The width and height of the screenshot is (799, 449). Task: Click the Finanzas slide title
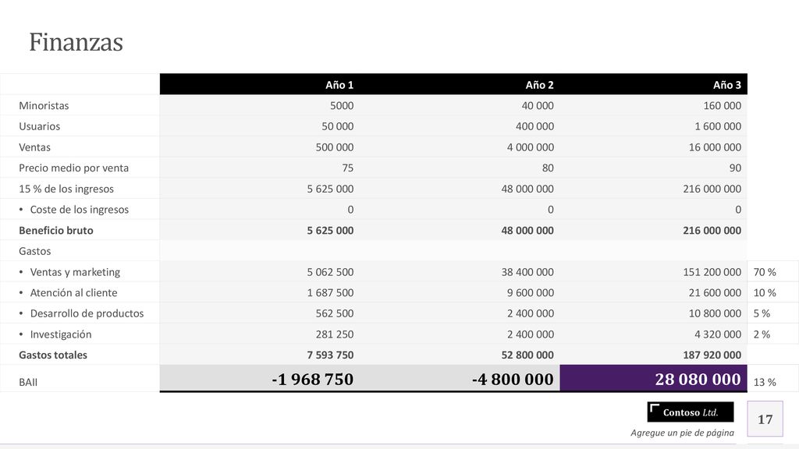click(76, 42)
